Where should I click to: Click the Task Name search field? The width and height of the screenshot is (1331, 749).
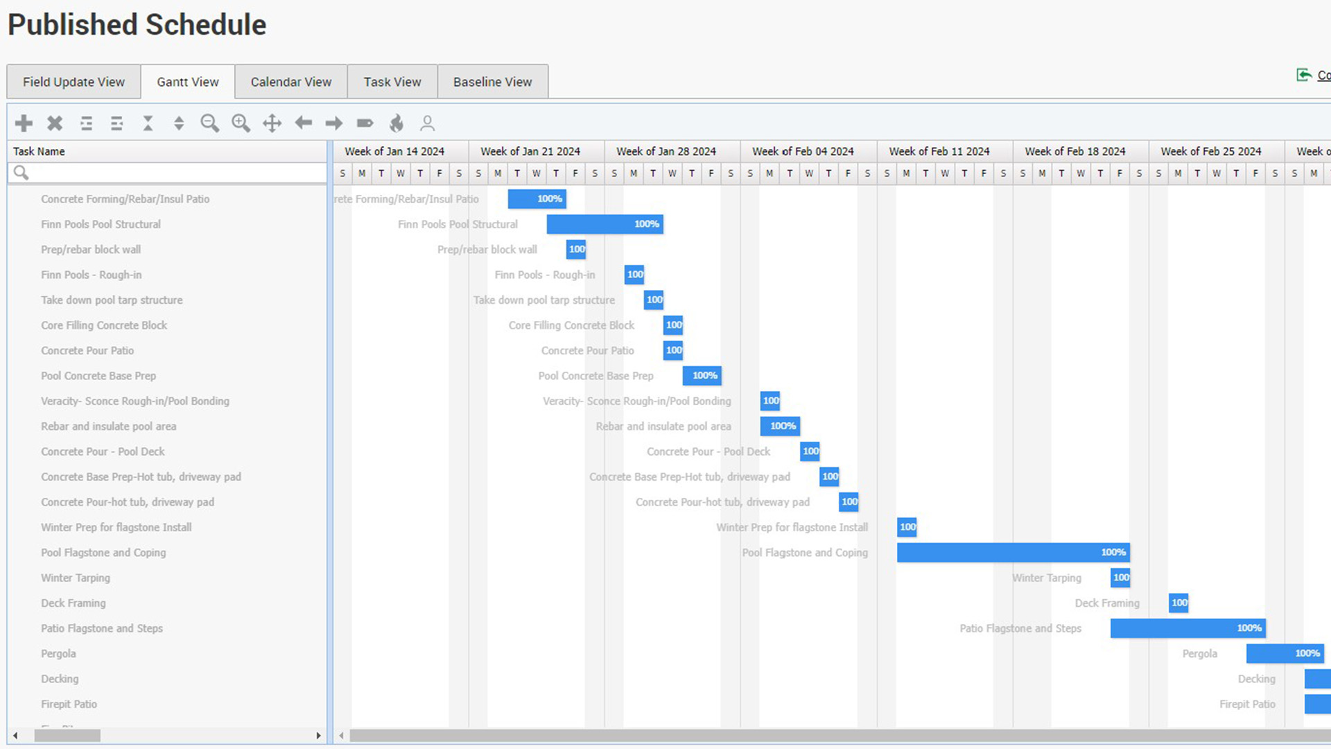point(173,173)
